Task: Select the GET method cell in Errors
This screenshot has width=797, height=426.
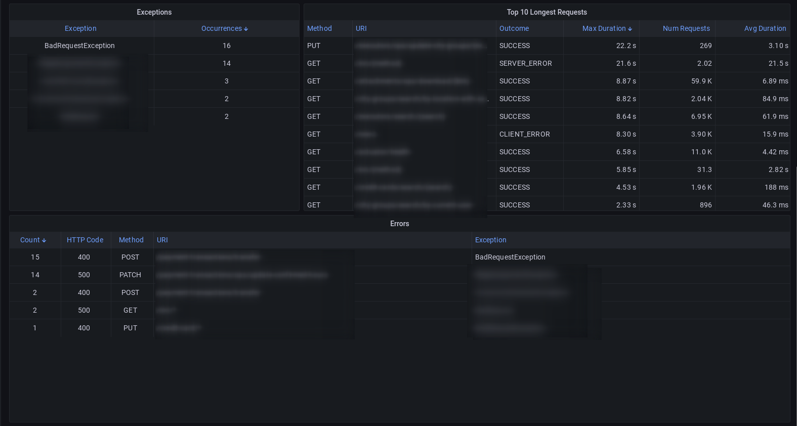Action: (x=130, y=310)
